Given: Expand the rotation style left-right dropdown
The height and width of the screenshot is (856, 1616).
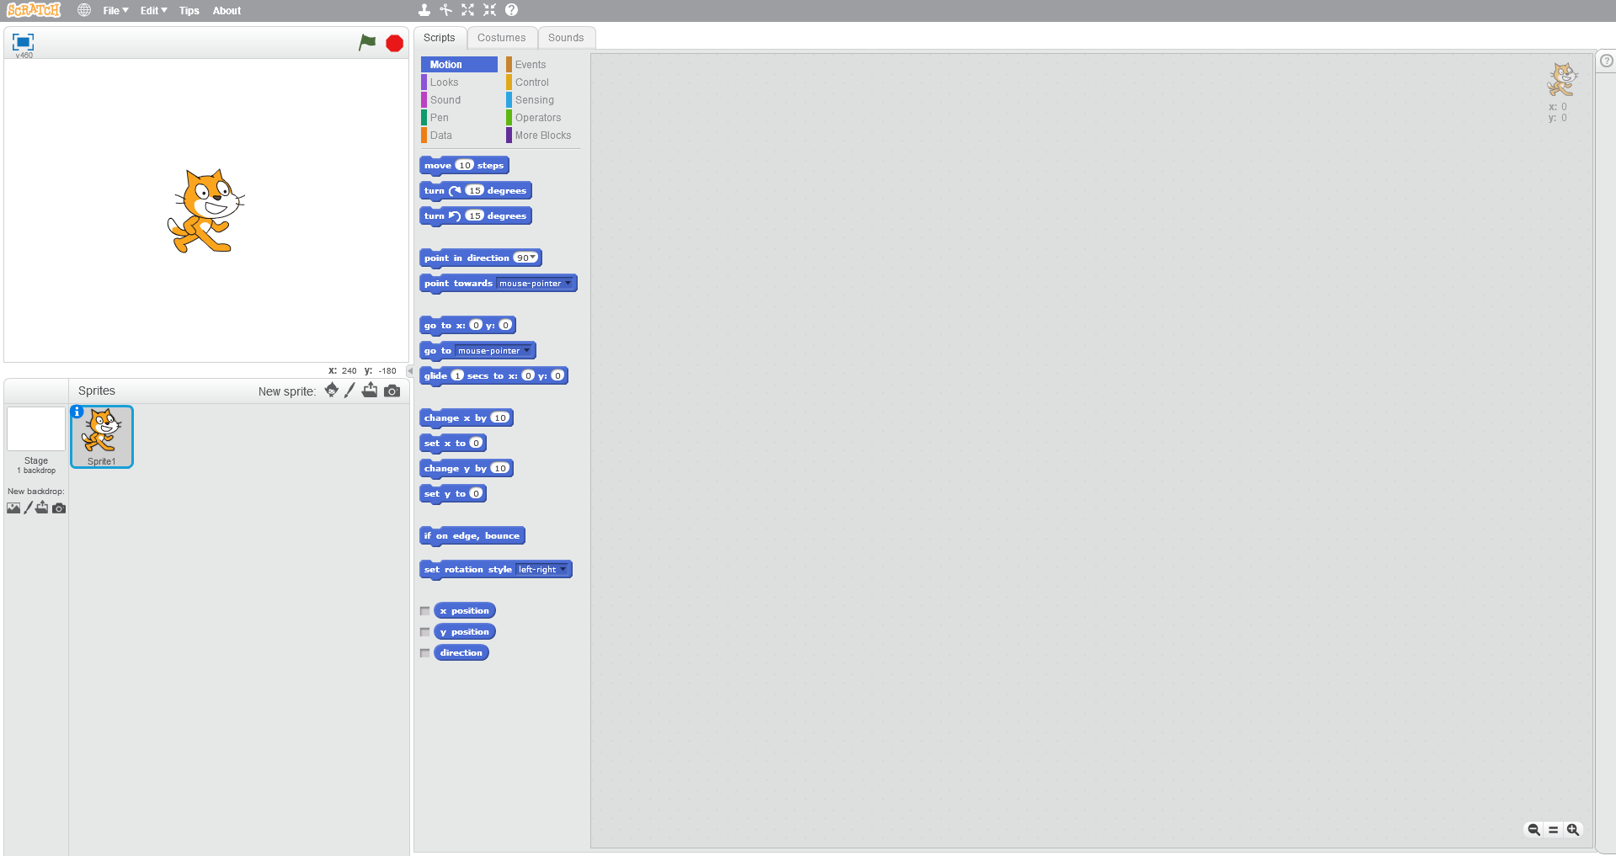Looking at the screenshot, I should click(563, 570).
